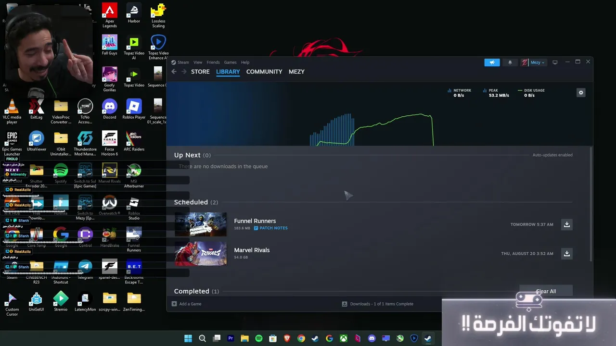This screenshot has height=346, width=616.
Task: Switch to the STORE tab
Action: 200,72
